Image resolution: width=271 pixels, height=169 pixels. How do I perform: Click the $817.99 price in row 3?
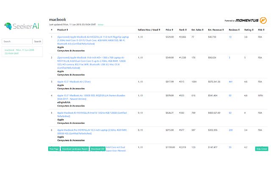point(169,82)
